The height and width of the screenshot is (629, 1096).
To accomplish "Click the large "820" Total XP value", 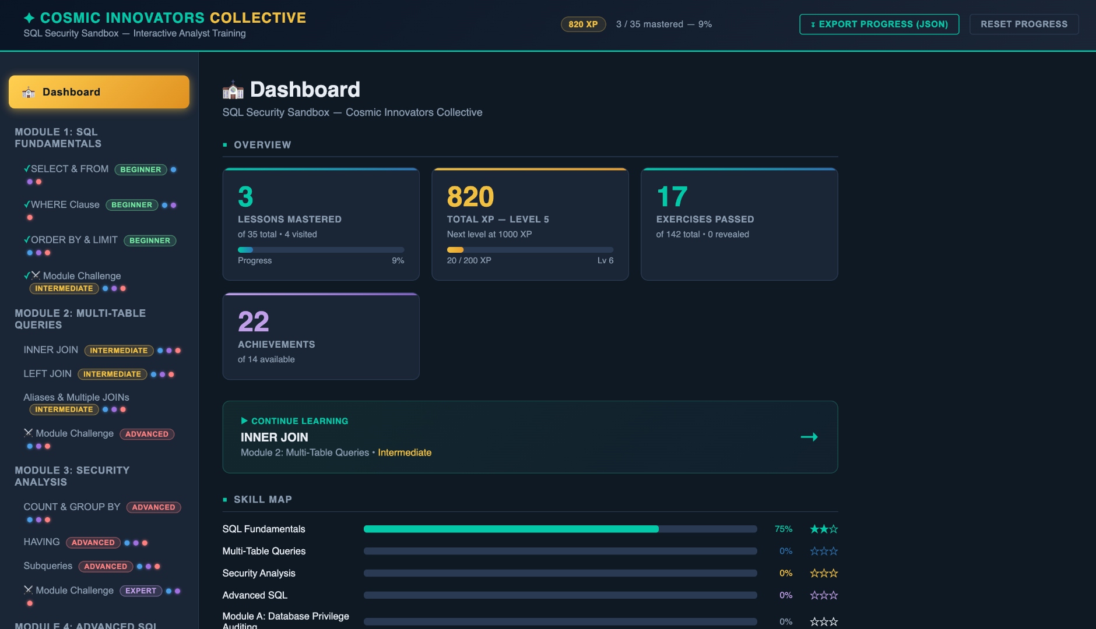I will 470,197.
